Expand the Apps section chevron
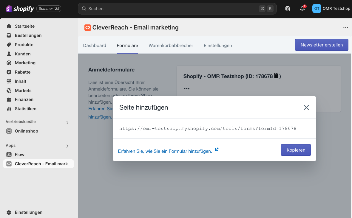 point(67,146)
